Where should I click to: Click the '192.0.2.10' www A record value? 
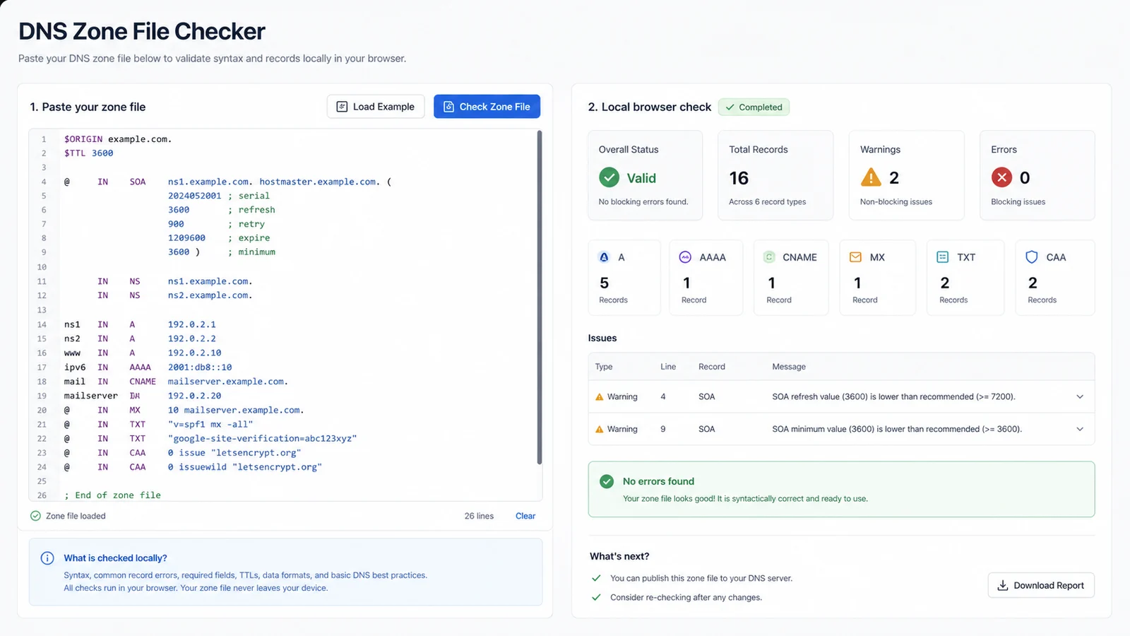pos(194,353)
